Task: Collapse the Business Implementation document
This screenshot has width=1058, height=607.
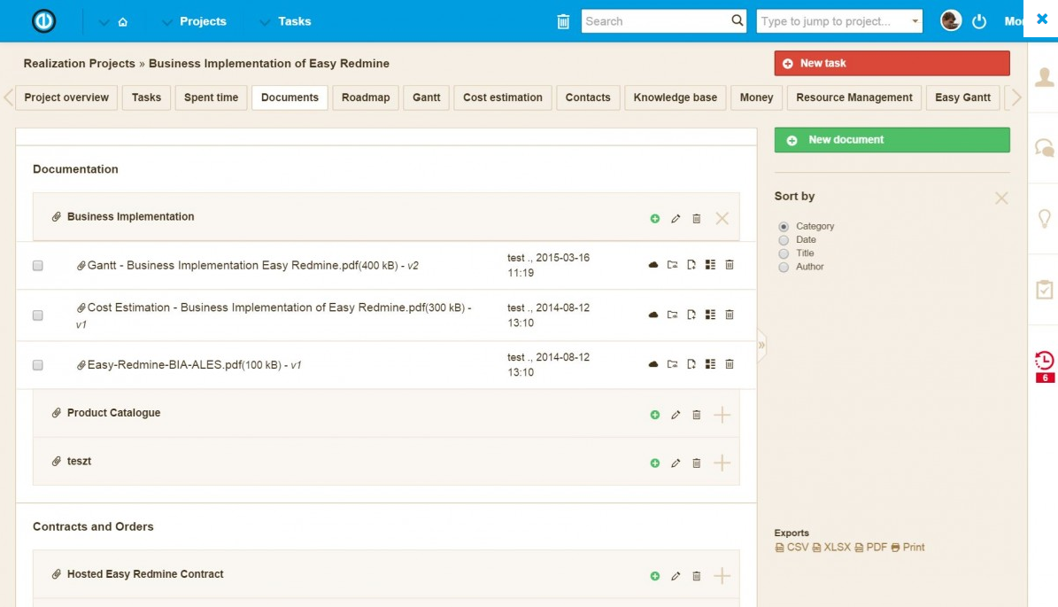Action: pyautogui.click(x=722, y=219)
